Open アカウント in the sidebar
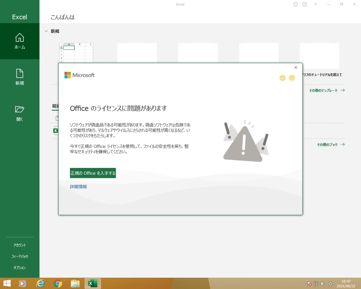361x289 pixels. (20, 245)
